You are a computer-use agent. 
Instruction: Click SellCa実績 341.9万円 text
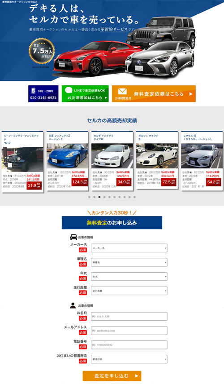pyautogui.click(x=33, y=177)
